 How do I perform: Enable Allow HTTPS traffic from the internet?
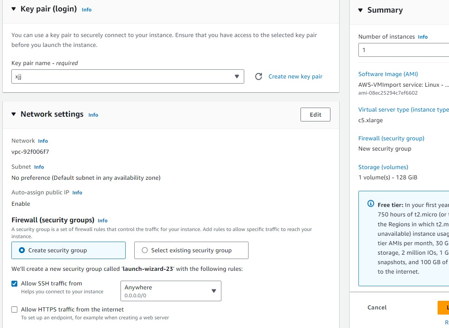click(15, 309)
